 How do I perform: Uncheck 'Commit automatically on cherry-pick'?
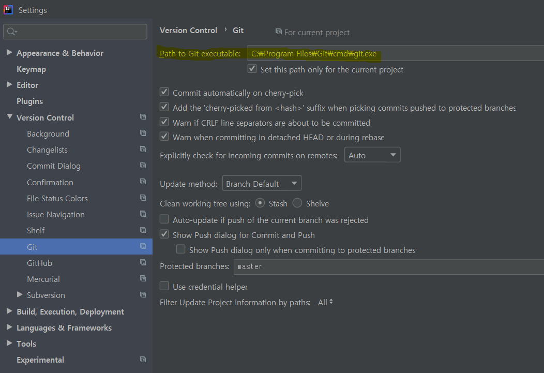(x=164, y=92)
